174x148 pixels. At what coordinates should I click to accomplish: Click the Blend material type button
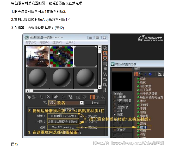tap(95, 103)
